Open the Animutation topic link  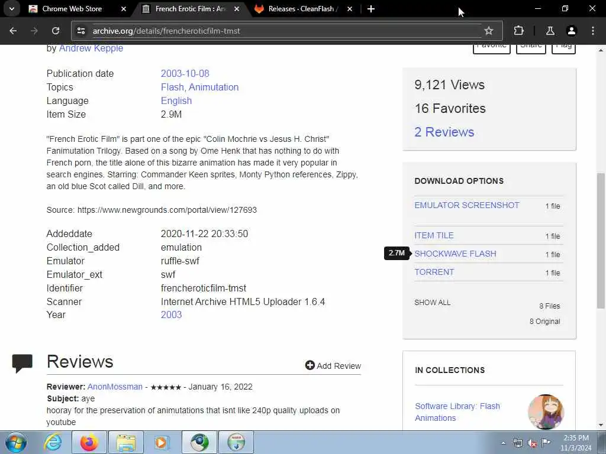pyautogui.click(x=213, y=87)
